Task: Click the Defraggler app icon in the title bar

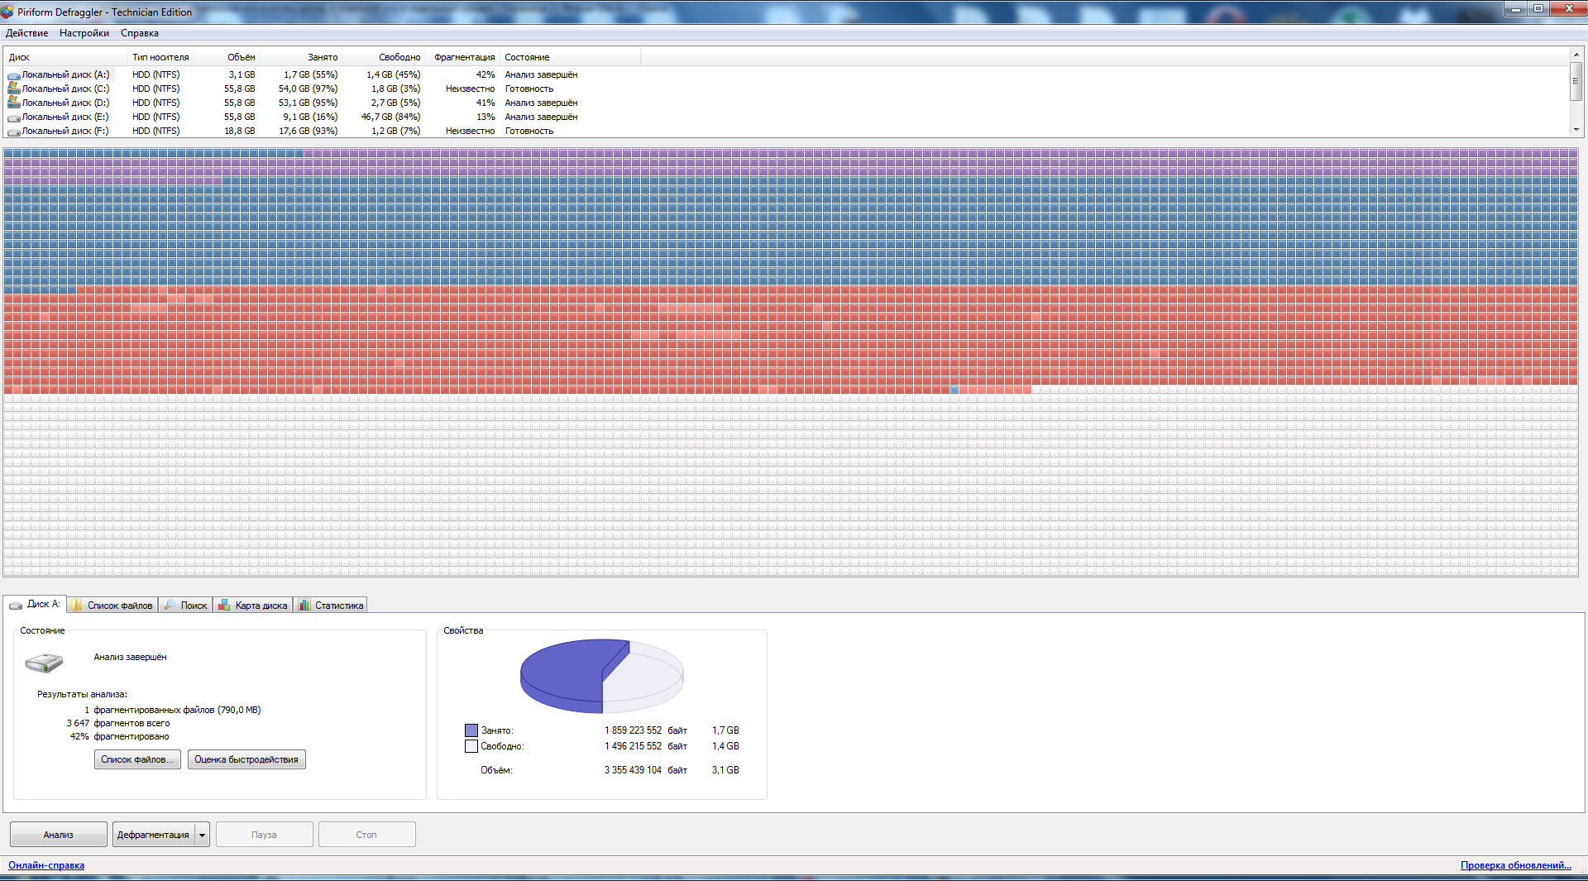Action: (7, 12)
